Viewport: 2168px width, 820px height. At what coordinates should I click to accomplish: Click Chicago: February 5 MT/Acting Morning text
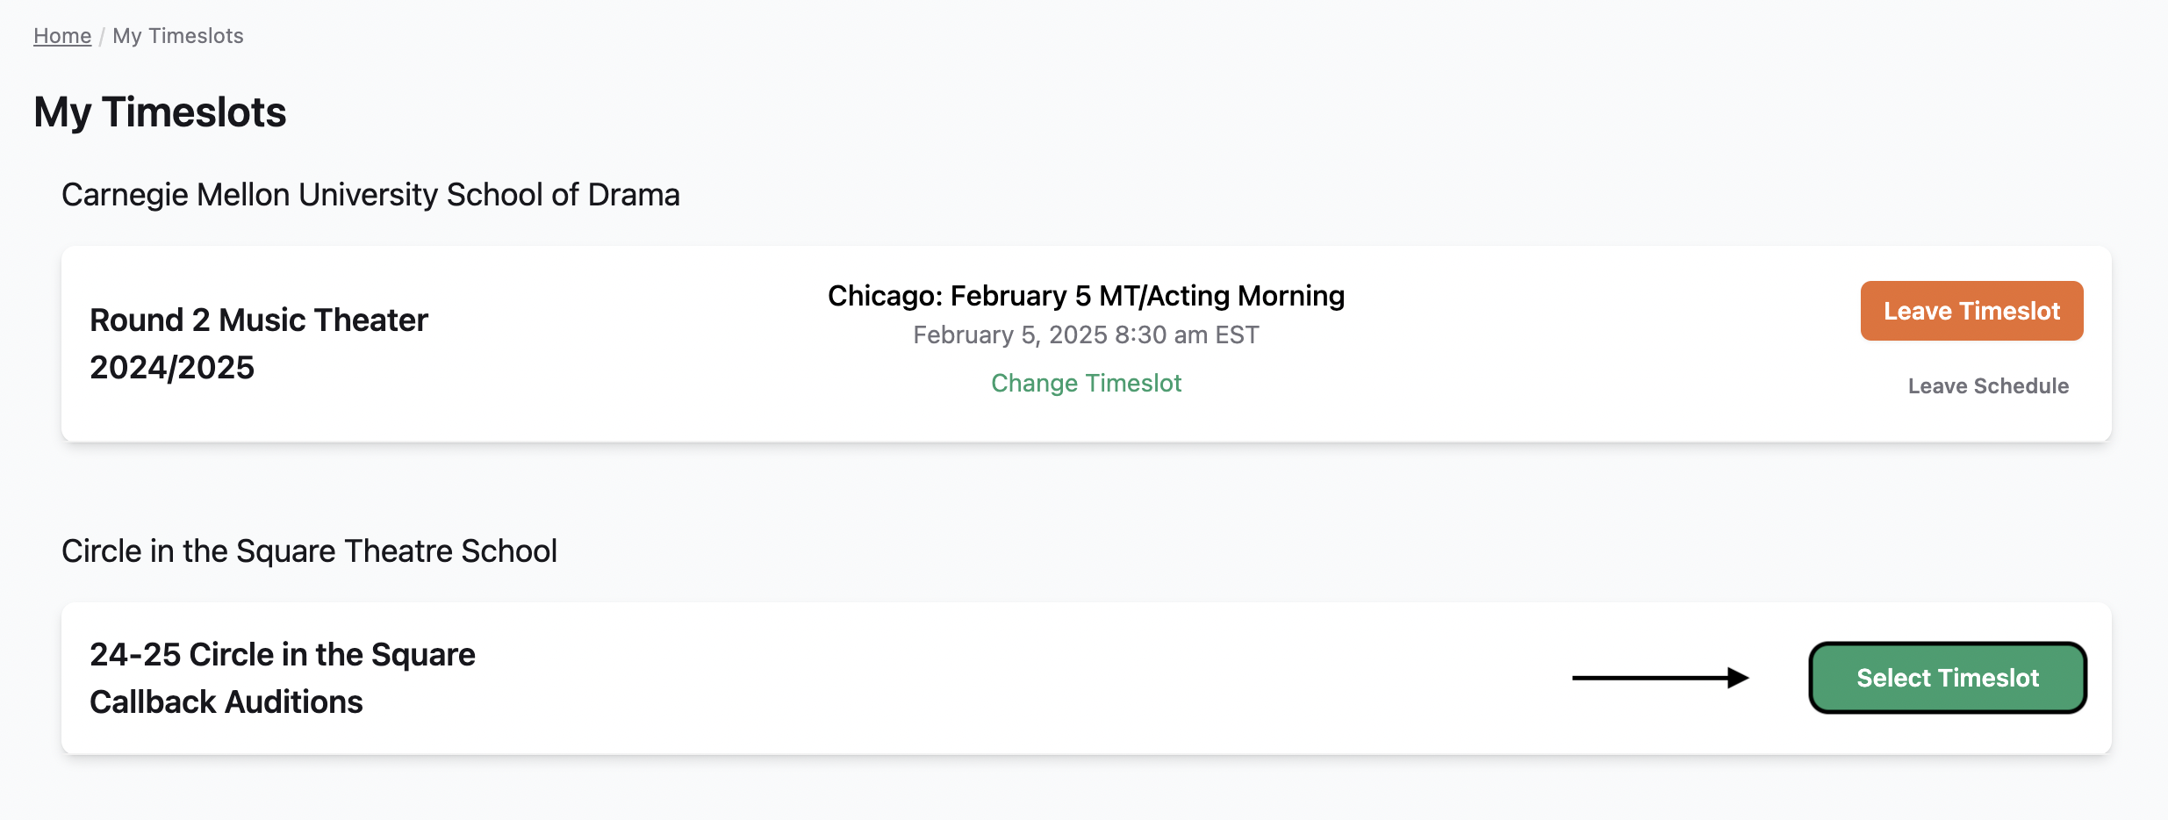coord(1086,296)
